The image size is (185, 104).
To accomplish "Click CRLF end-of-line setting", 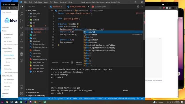I will coord(75,99).
